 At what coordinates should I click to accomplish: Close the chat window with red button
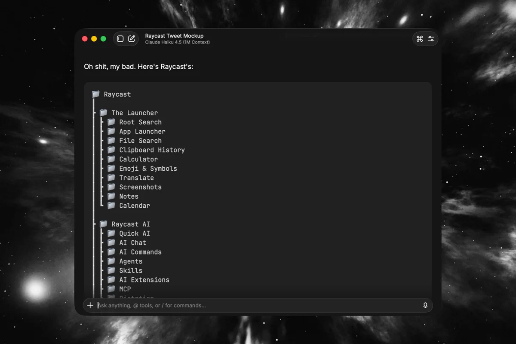coord(85,39)
